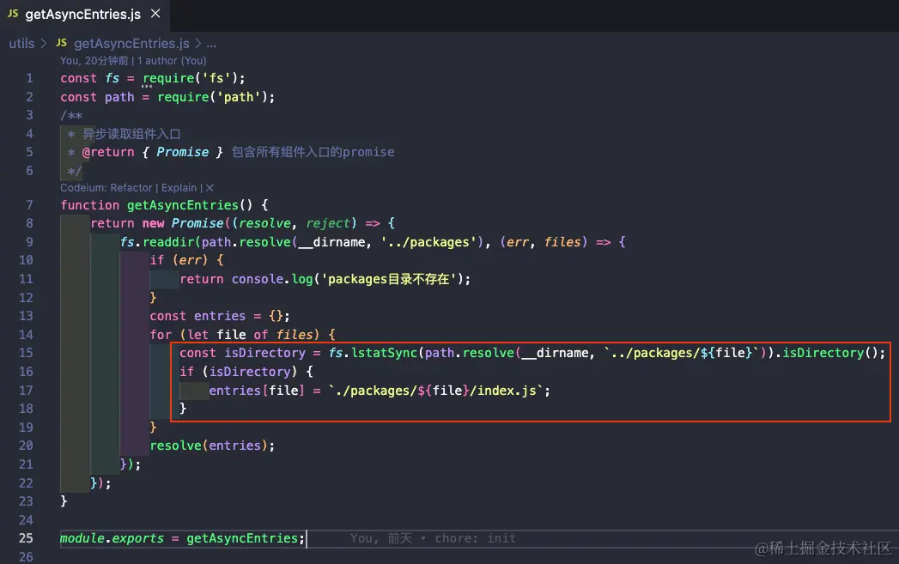Screen dimensions: 899x564
Task: Click 'const entries = {}' on line 13
Action: [x=216, y=317]
